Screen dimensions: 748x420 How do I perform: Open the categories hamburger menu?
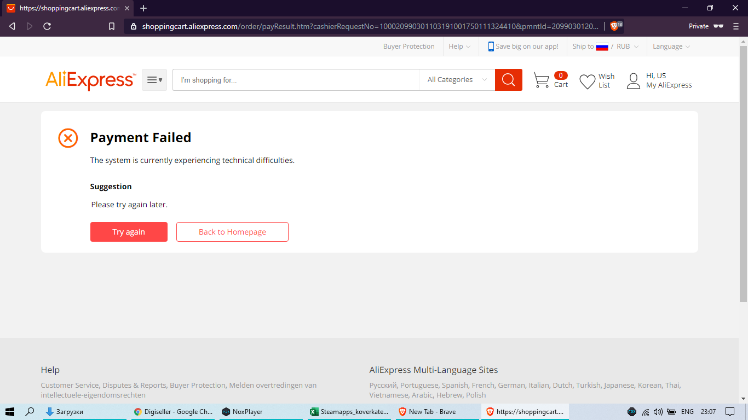tap(154, 80)
